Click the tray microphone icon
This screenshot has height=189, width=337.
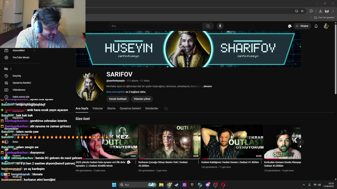pos(309,185)
